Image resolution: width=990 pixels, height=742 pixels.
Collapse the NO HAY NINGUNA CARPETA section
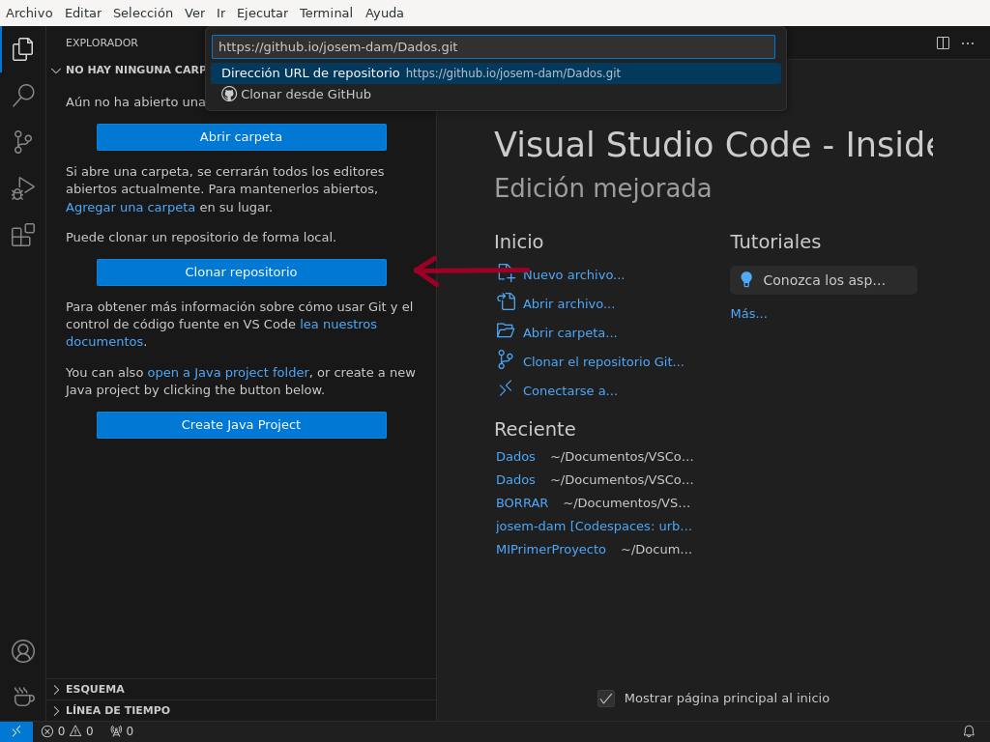click(56, 70)
